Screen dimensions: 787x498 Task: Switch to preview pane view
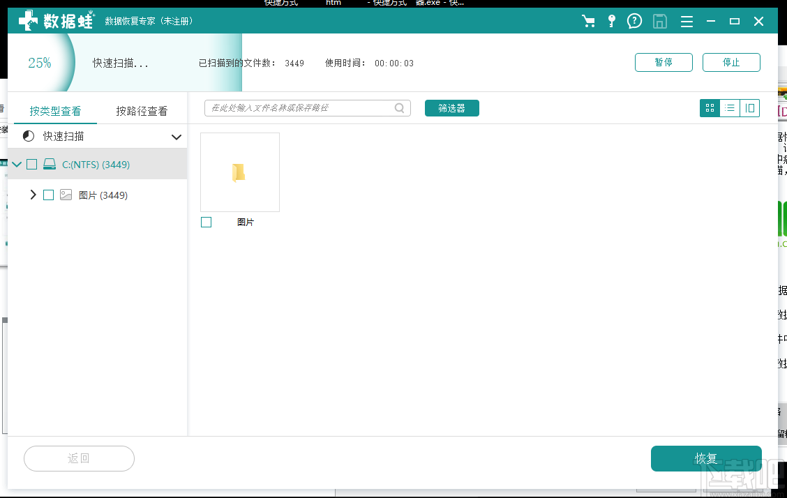click(x=750, y=108)
